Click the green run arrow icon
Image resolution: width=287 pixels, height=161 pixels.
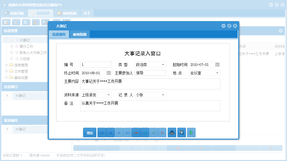[x=191, y=132]
